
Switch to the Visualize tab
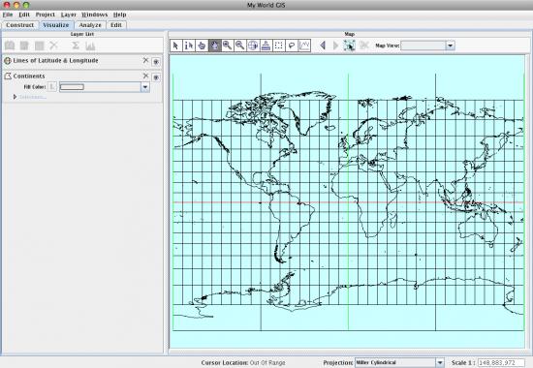click(x=56, y=25)
